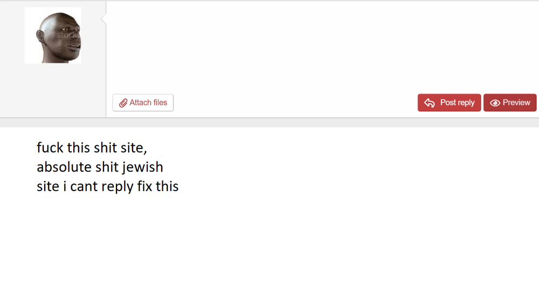Click the speech-bubble pointer notch near avatar

point(103,19)
